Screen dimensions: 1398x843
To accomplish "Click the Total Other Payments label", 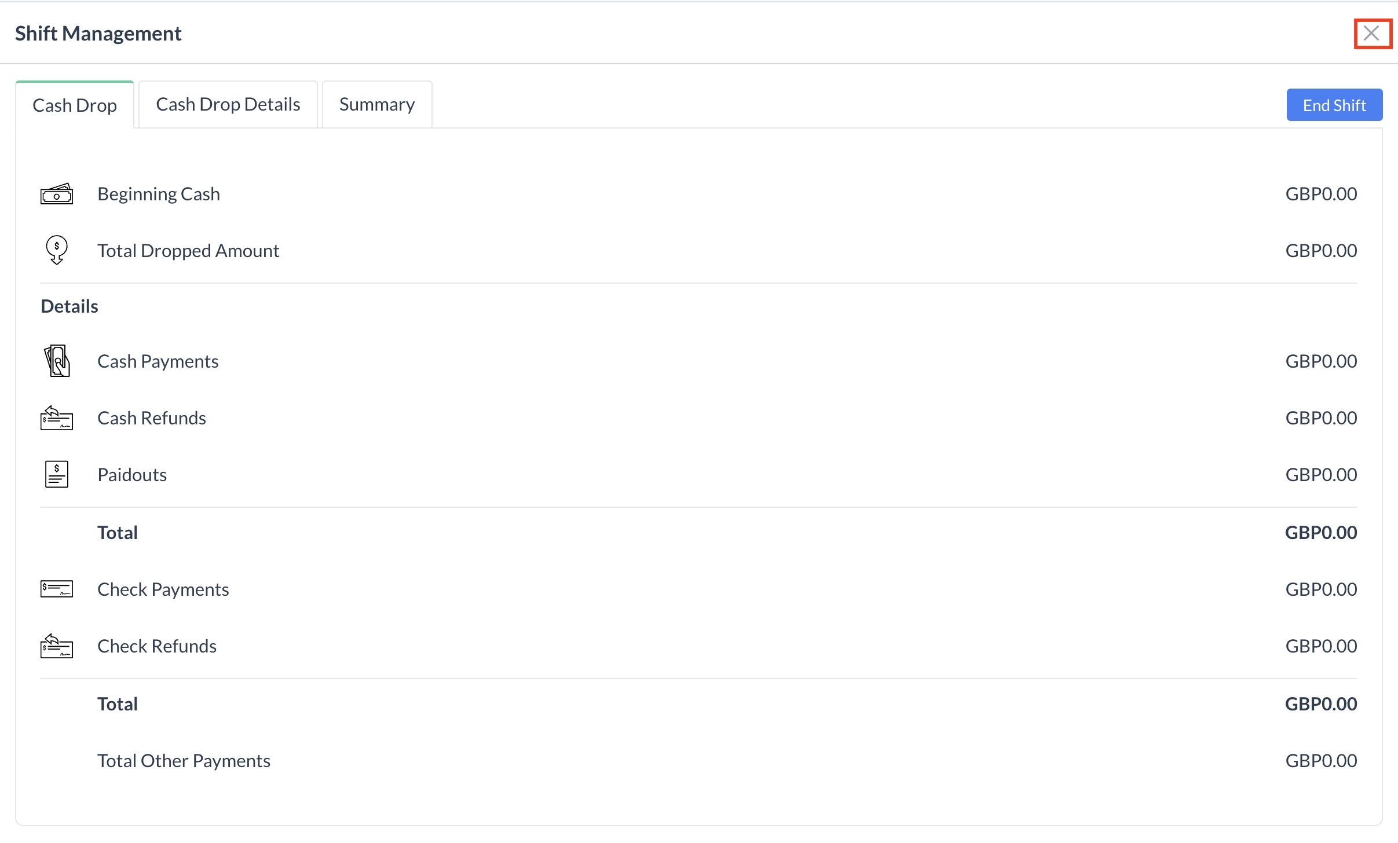I will coord(184,761).
